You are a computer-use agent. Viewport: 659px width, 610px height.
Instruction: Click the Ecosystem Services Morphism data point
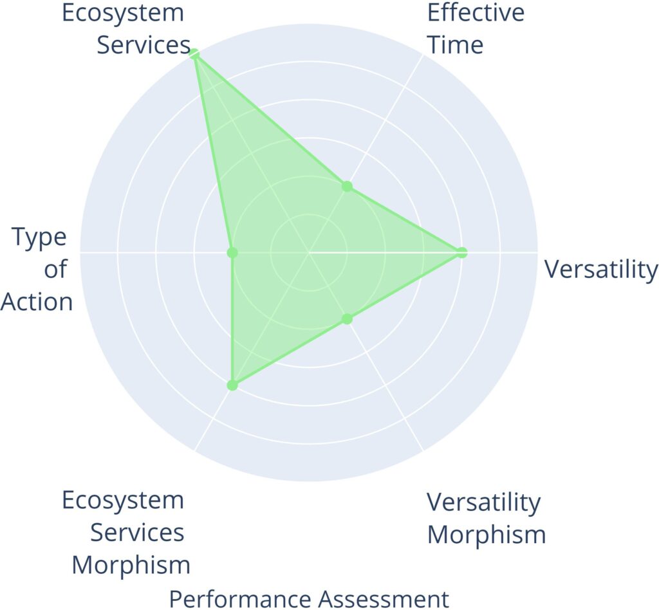(232, 385)
